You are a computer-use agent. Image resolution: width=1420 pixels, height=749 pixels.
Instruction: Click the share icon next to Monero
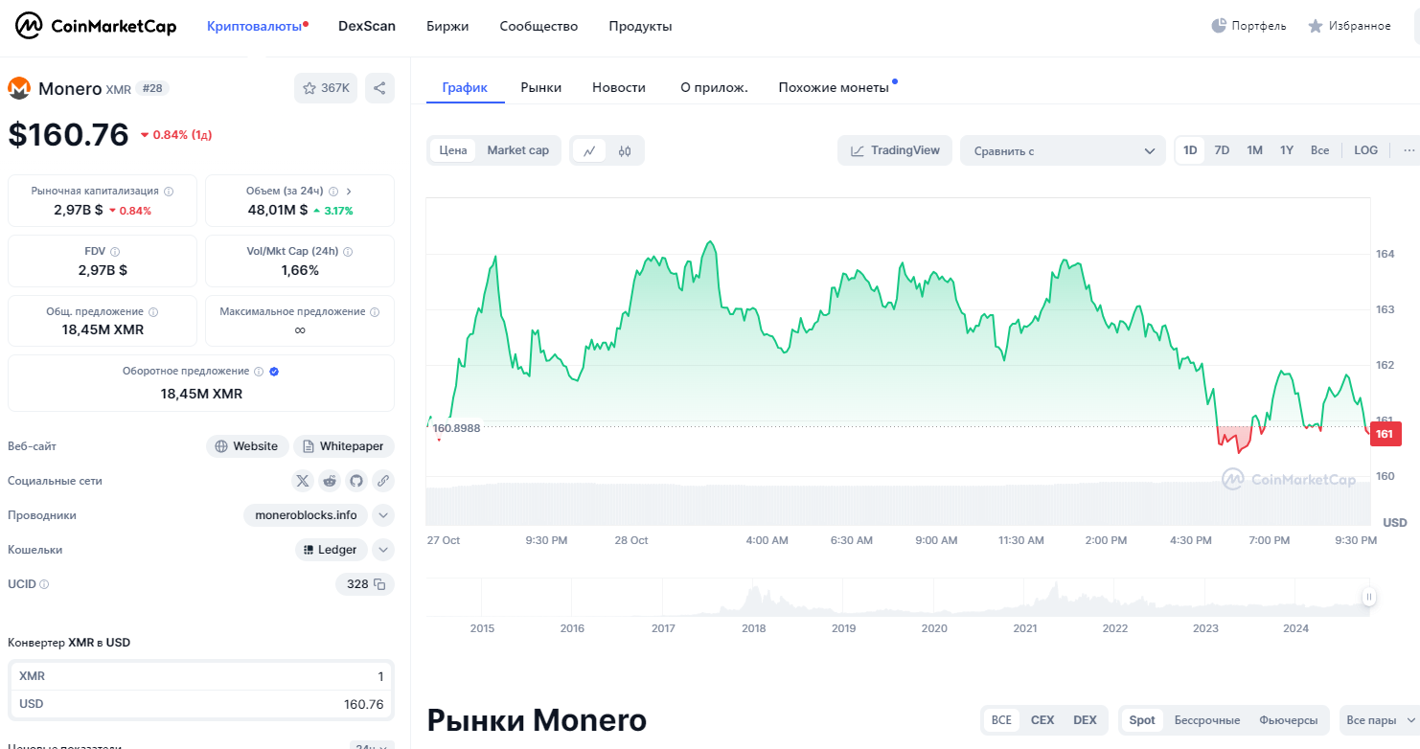tap(379, 88)
